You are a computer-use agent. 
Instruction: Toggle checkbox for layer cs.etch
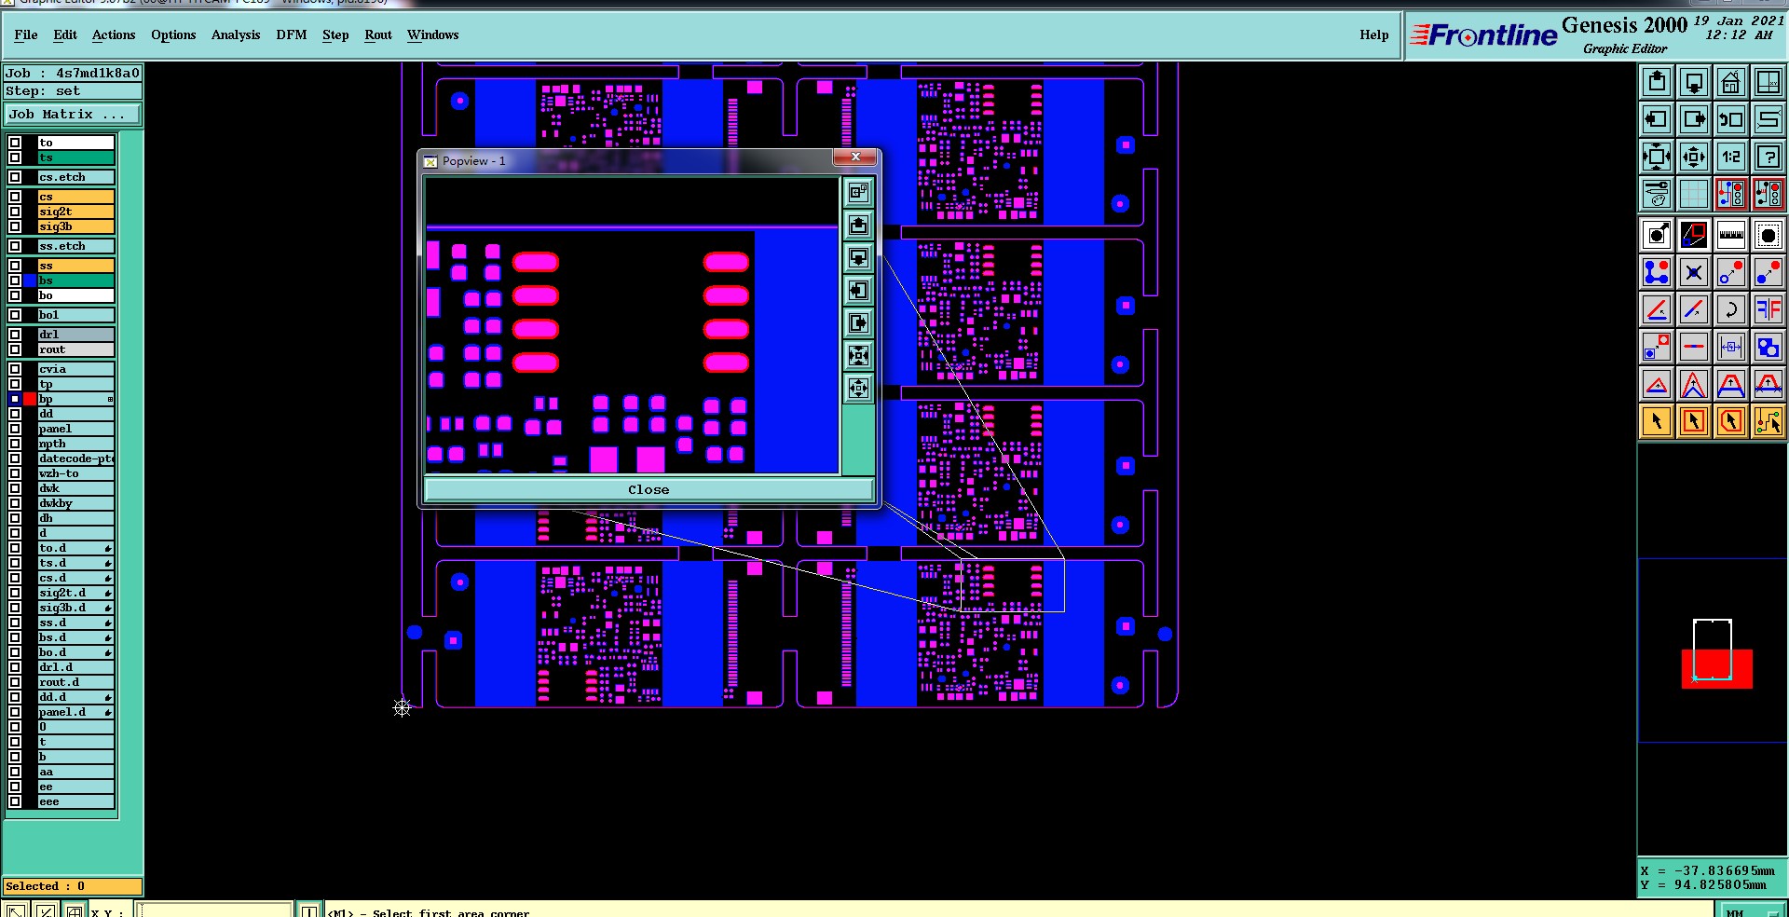pos(15,177)
